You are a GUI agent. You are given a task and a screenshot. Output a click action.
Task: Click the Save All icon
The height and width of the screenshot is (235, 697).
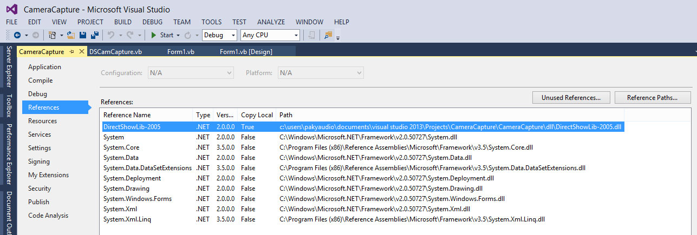pyautogui.click(x=95, y=35)
